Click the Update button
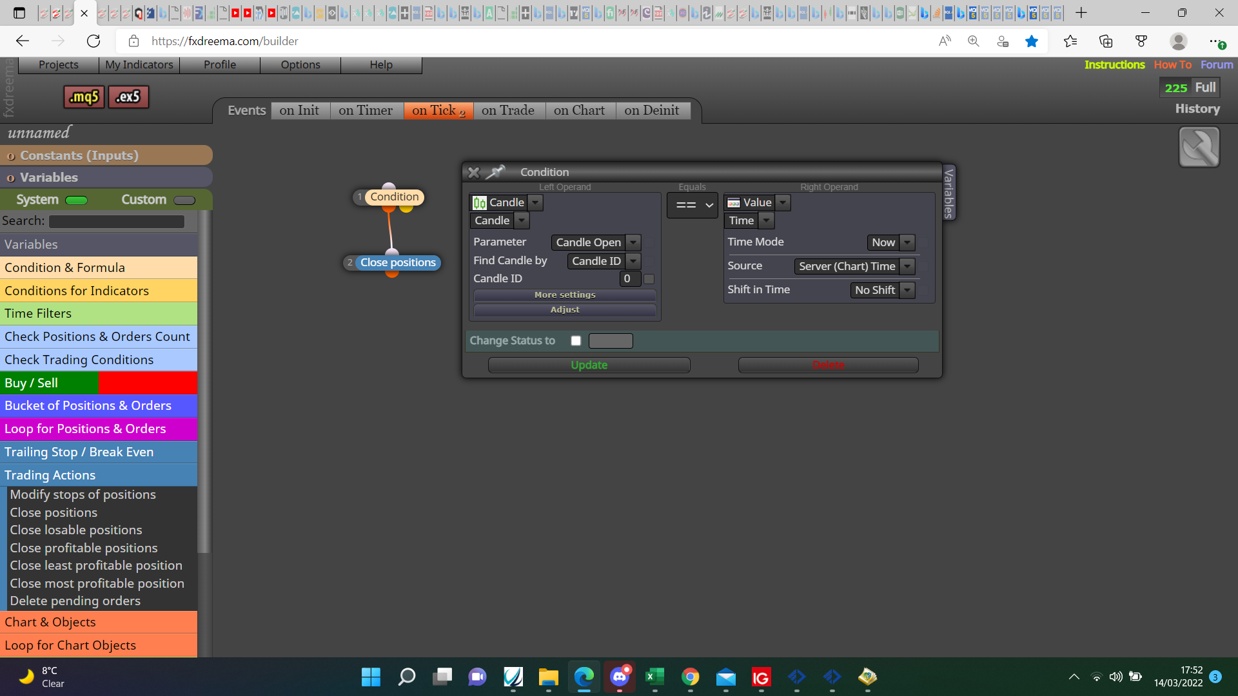This screenshot has width=1238, height=696. coord(589,365)
